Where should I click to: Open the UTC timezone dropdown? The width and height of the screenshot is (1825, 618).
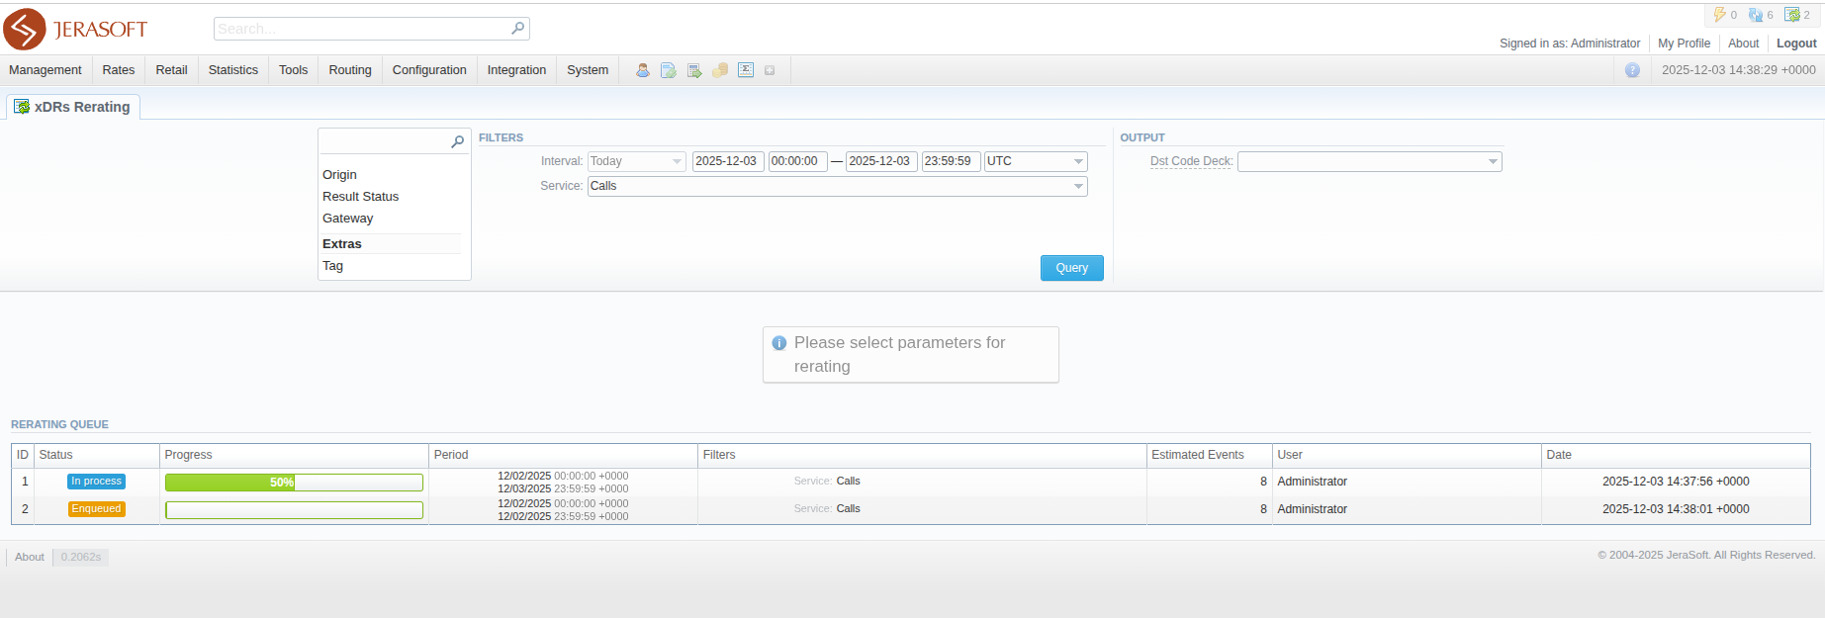point(1035,161)
